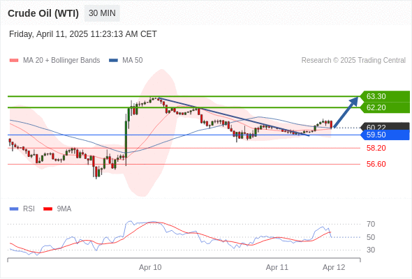Select the 62.20 resistance price tag

(385, 107)
